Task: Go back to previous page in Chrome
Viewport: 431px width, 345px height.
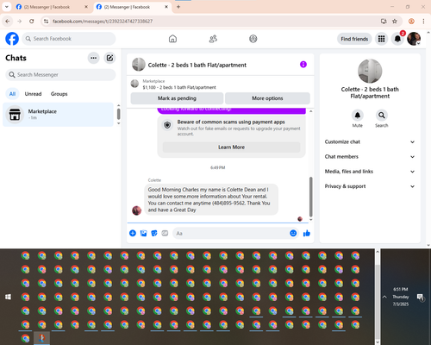Action: pyautogui.click(x=8, y=22)
